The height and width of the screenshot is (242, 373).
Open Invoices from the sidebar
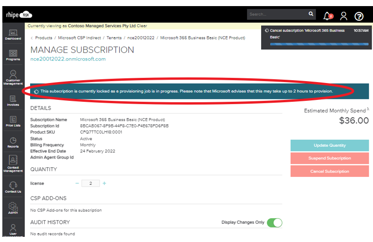point(13,101)
